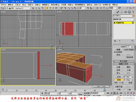Toggle the selection lock icon
This screenshot has width=136, height=102.
coord(42,93)
